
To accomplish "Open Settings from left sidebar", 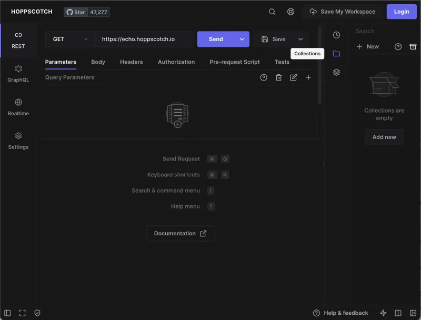I will pyautogui.click(x=18, y=142).
